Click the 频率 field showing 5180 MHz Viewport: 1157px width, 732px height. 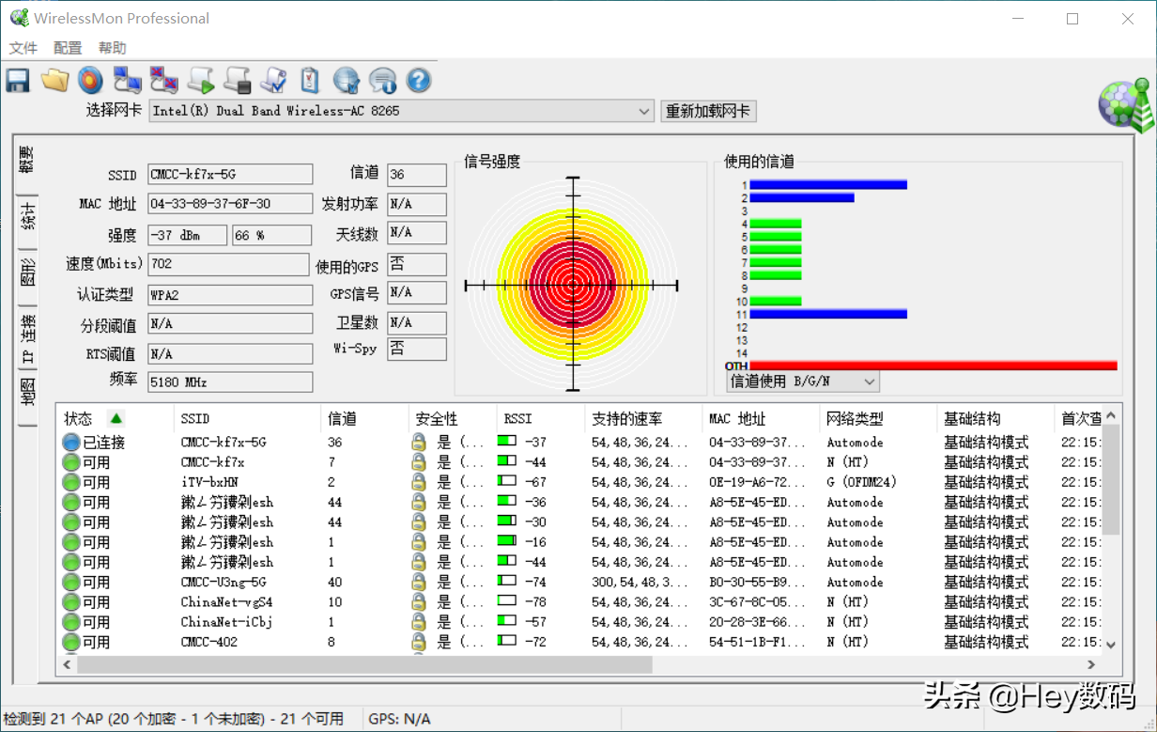click(x=230, y=382)
